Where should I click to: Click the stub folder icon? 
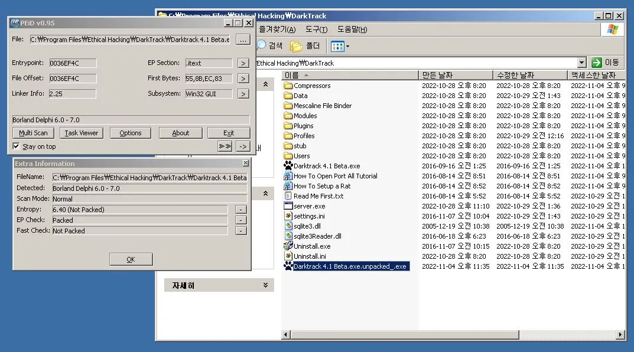288,146
